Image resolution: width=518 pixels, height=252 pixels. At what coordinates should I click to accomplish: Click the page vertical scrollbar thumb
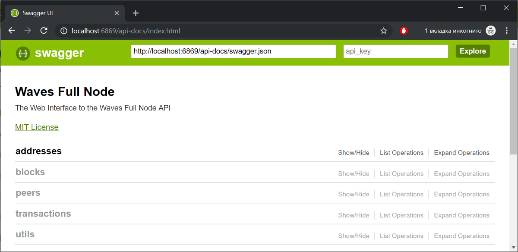pyautogui.click(x=513, y=99)
